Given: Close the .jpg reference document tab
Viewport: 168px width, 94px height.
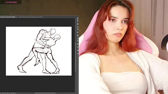Looking at the screenshot, I should 43,17.
